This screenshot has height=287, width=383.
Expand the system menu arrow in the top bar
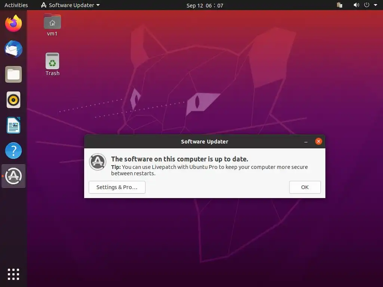tap(376, 5)
